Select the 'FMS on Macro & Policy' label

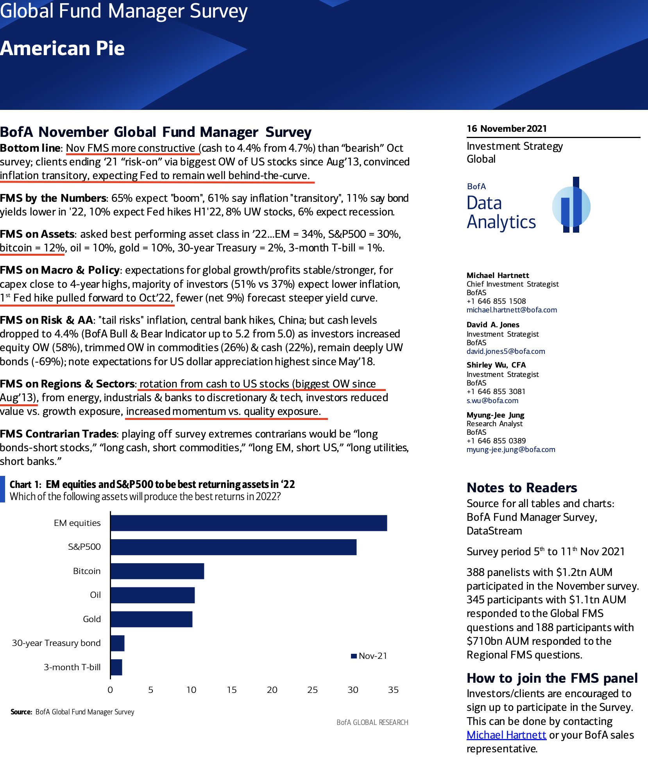click(x=60, y=270)
